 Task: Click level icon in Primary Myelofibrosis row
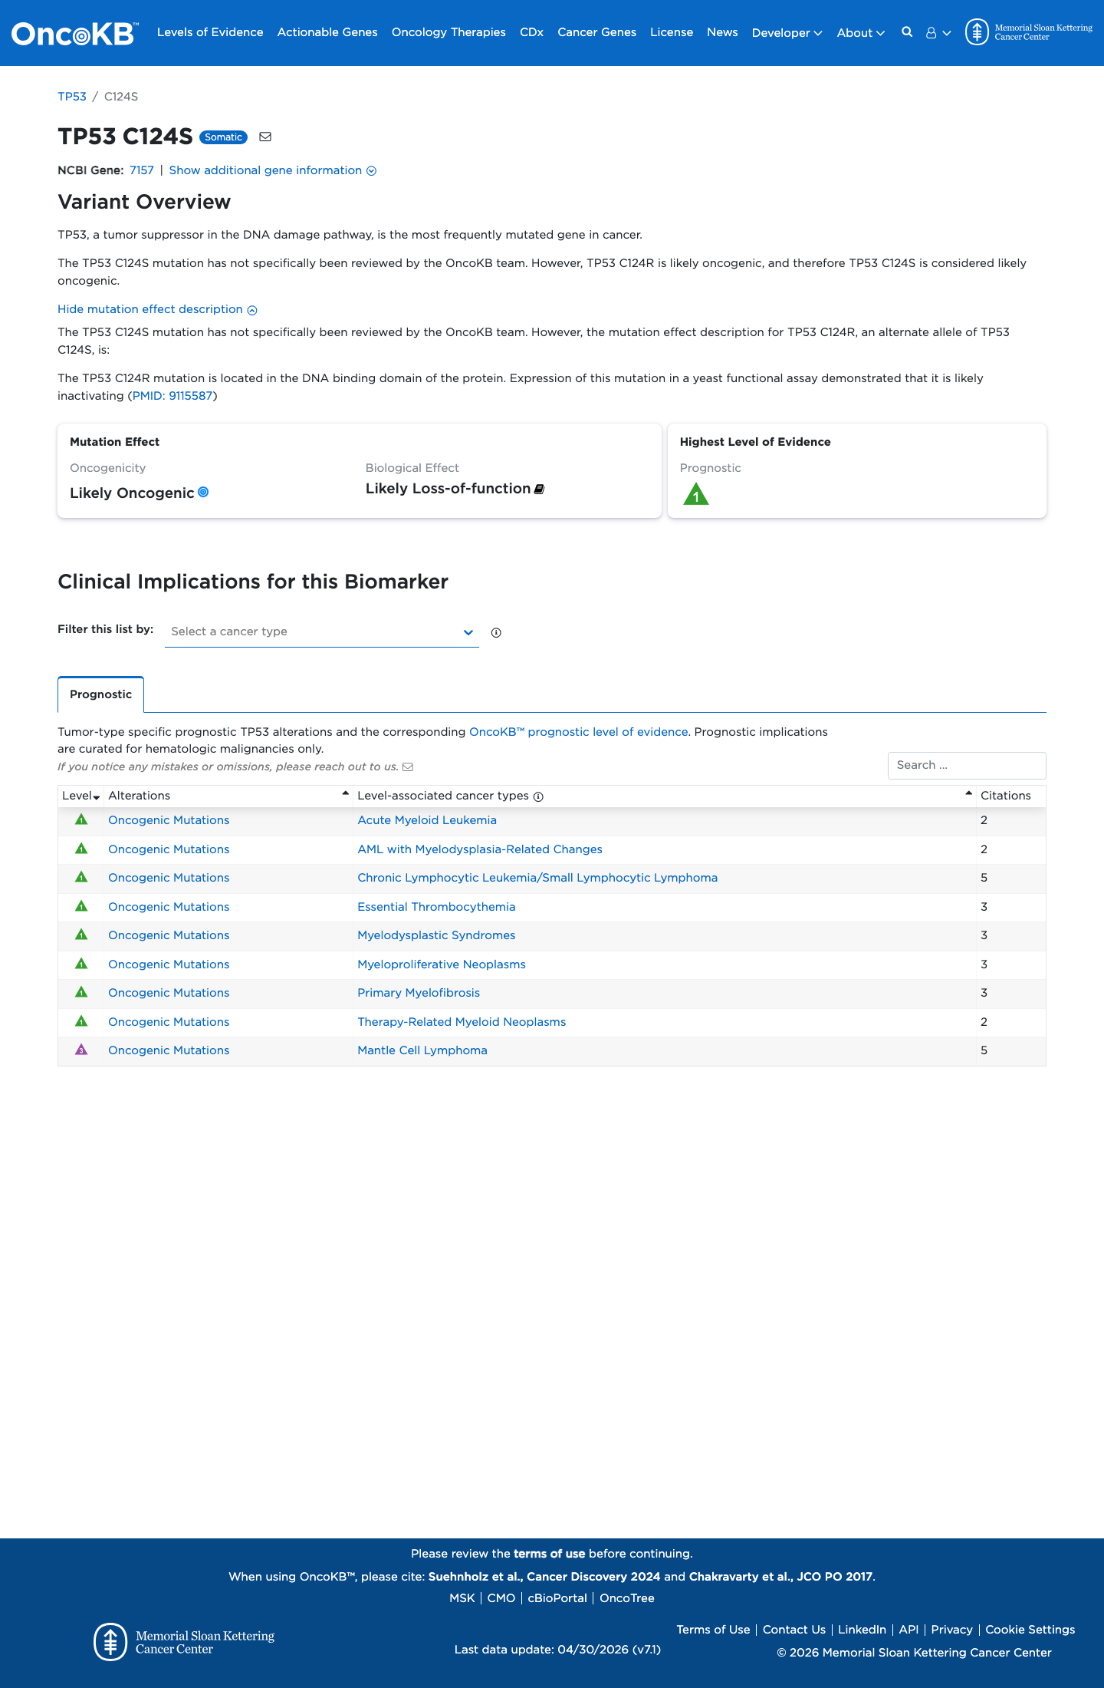tap(81, 992)
